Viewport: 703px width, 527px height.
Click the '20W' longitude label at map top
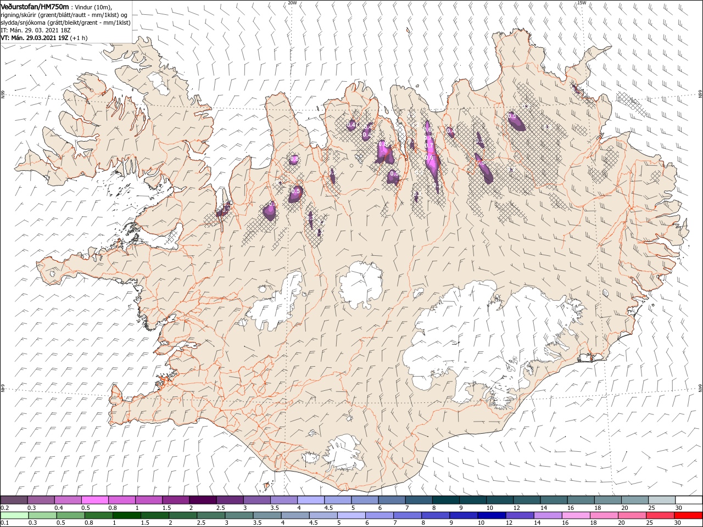click(x=292, y=3)
